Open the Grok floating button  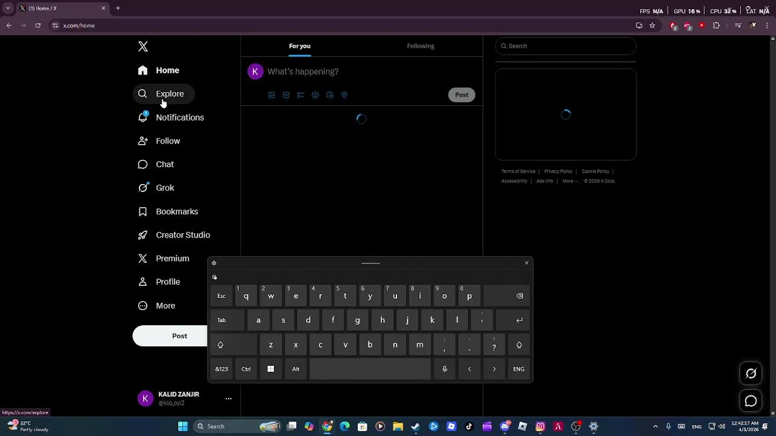pyautogui.click(x=751, y=374)
